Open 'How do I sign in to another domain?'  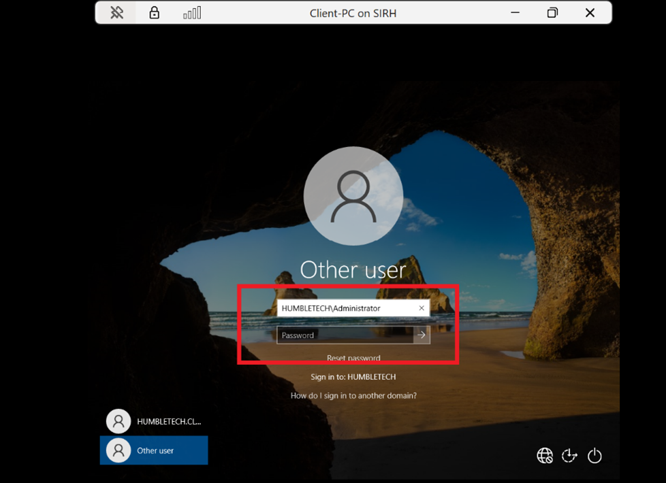coord(353,395)
